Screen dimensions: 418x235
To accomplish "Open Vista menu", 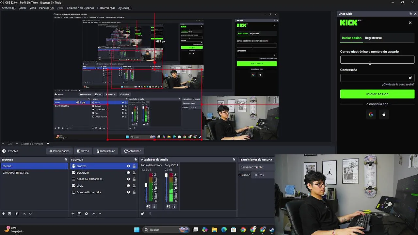I will (x=33, y=8).
